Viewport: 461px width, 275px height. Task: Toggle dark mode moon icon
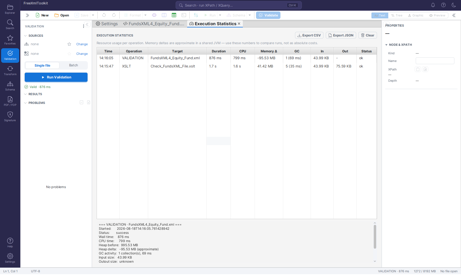pos(454,5)
